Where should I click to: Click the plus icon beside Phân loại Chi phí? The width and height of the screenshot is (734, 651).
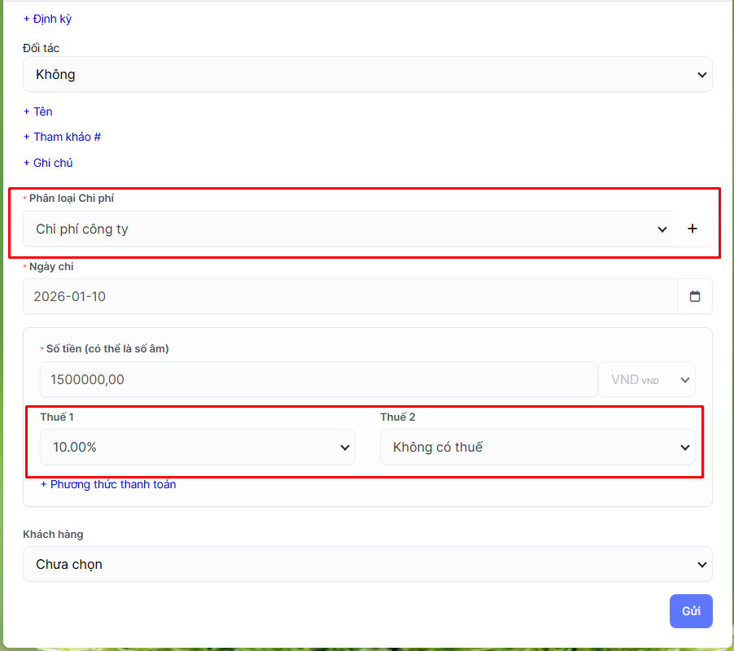692,229
